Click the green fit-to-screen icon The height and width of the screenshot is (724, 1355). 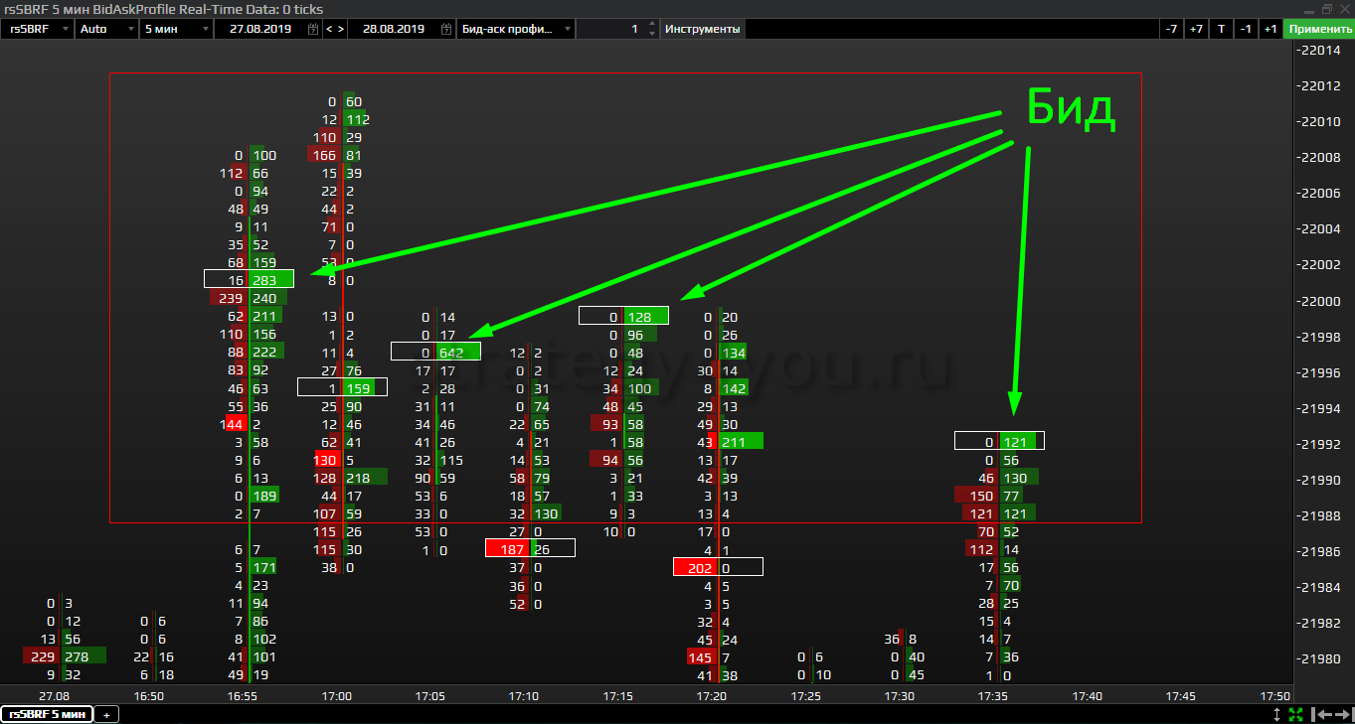(1295, 714)
